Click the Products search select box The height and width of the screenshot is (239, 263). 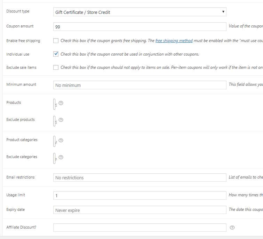coord(55,104)
